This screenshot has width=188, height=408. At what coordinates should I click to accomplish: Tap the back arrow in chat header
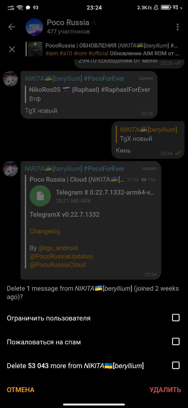coord(12,27)
